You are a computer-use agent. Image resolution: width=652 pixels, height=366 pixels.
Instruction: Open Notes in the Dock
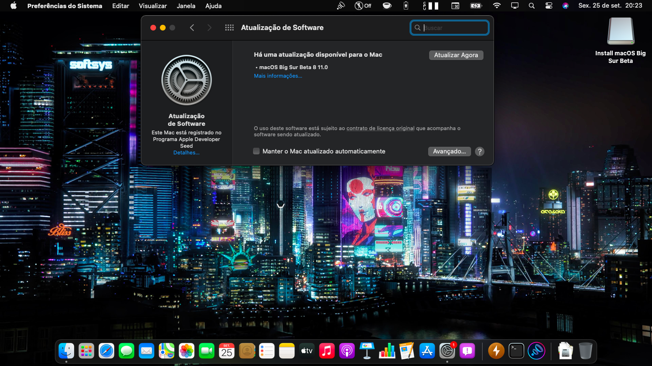pyautogui.click(x=287, y=351)
